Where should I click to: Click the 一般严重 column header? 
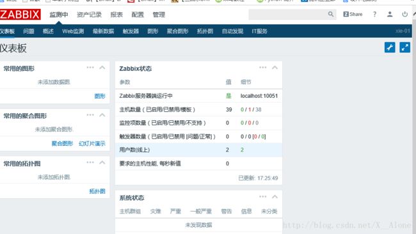[201, 211]
